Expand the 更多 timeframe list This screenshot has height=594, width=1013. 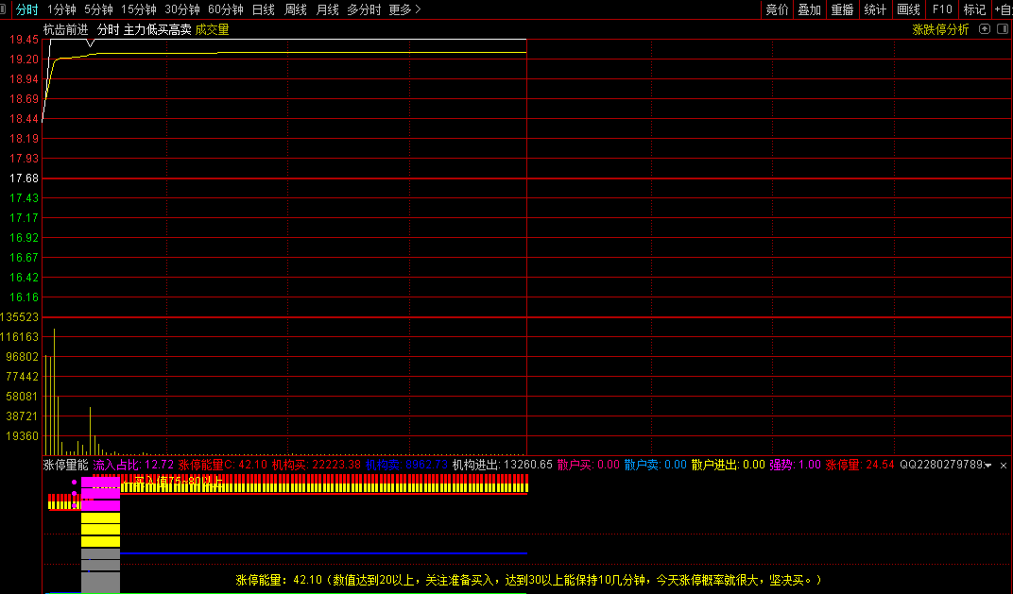point(404,9)
